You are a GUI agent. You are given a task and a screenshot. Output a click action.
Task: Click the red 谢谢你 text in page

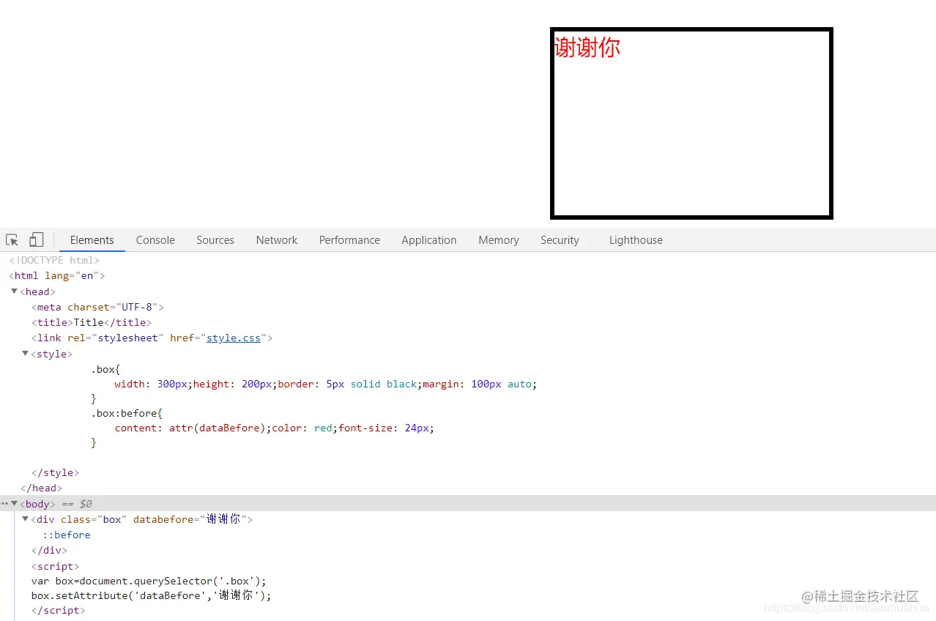tap(587, 48)
